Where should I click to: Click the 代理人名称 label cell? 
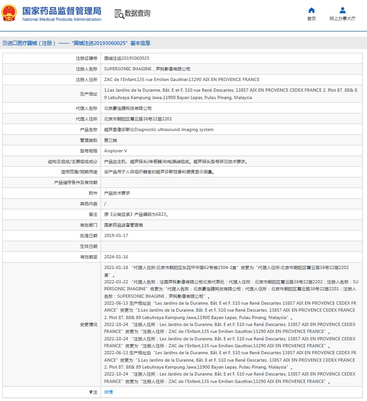tap(52, 108)
